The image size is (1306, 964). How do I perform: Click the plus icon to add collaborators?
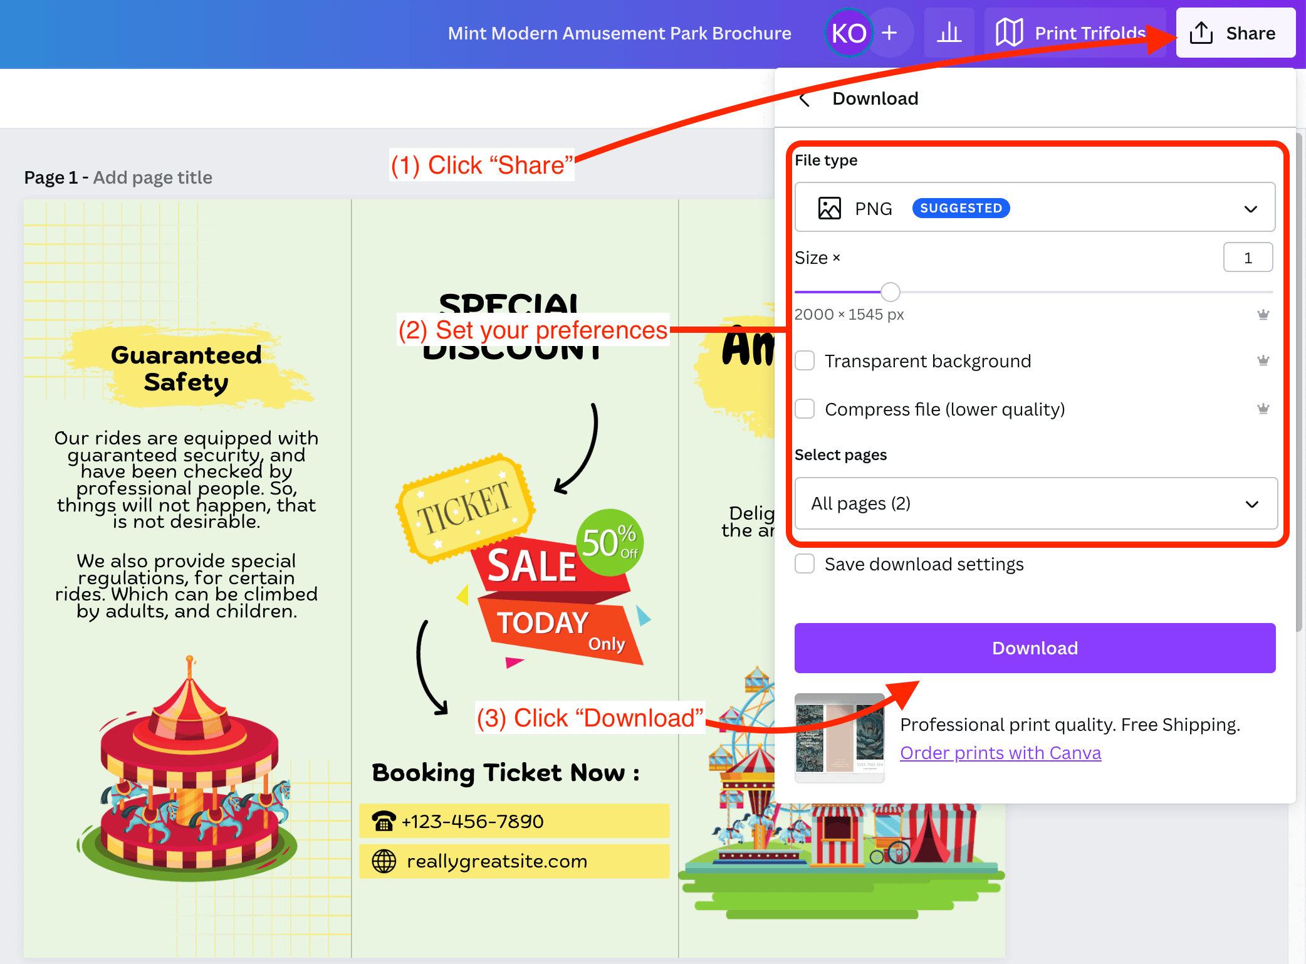(x=889, y=33)
